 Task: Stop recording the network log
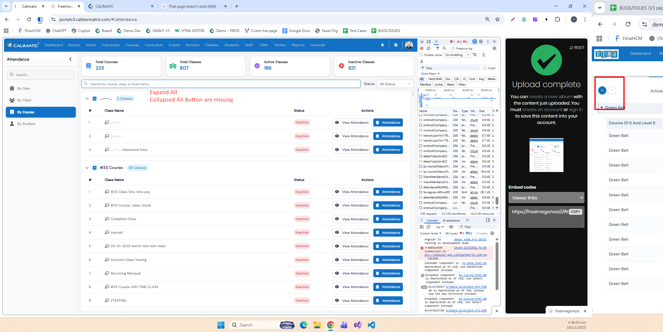click(422, 48)
